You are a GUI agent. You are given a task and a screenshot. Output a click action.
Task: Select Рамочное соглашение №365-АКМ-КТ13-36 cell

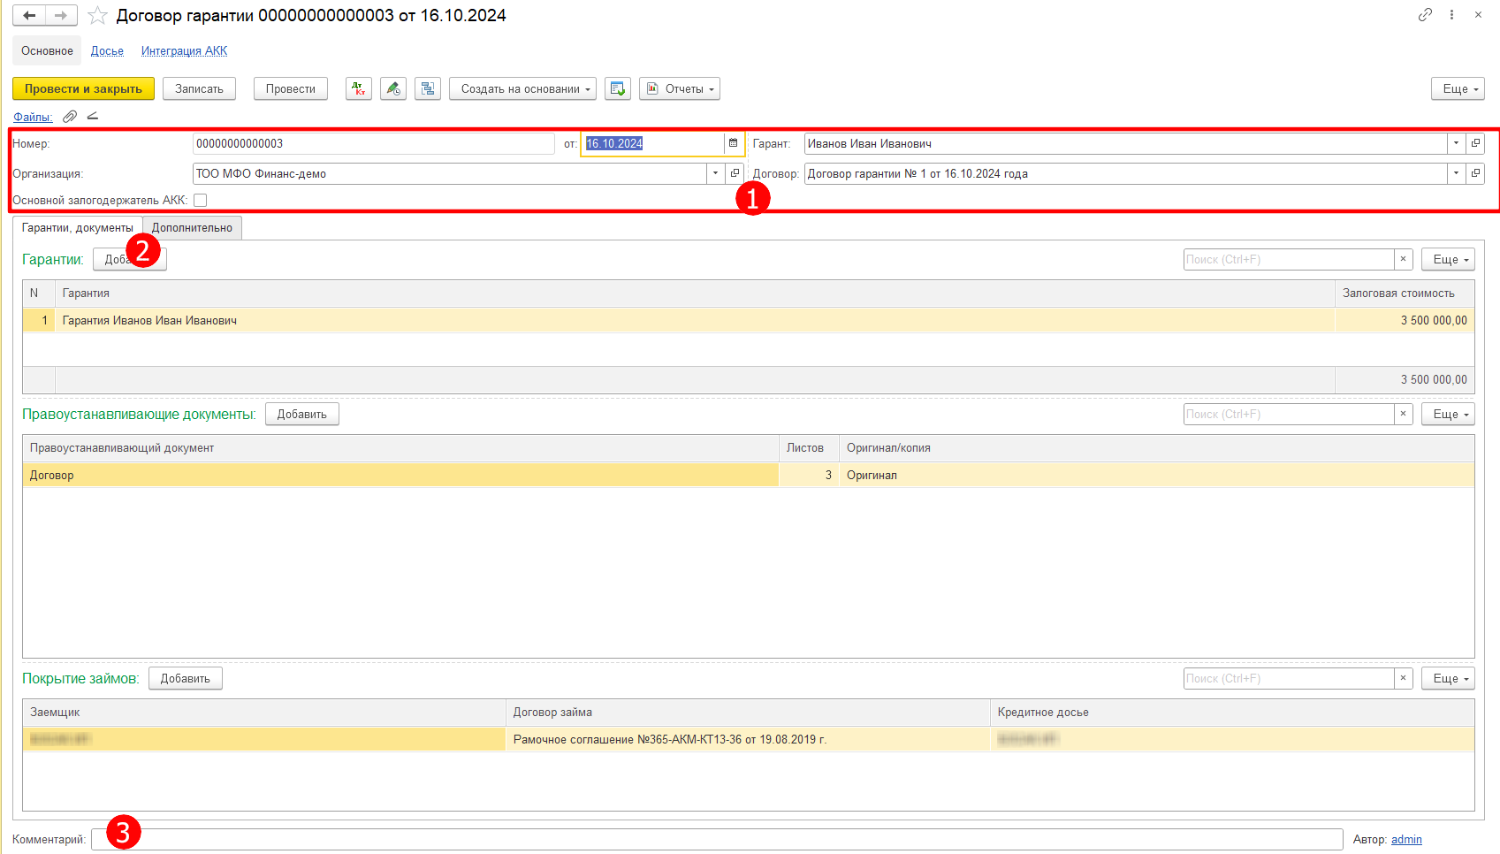tap(748, 739)
